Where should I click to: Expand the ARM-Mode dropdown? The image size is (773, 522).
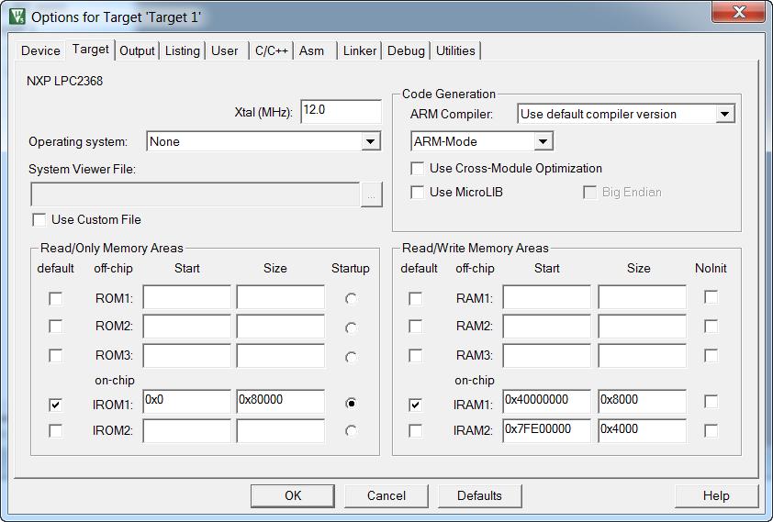tap(482, 142)
